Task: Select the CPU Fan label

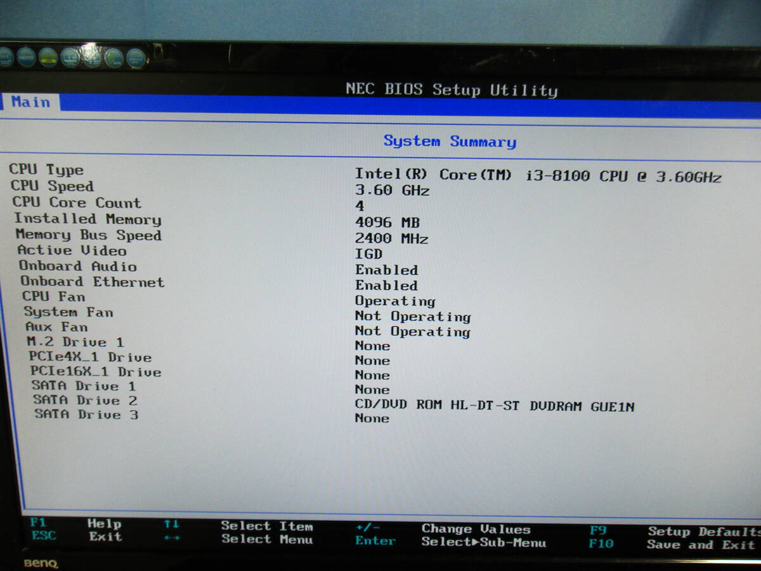Action: [53, 296]
